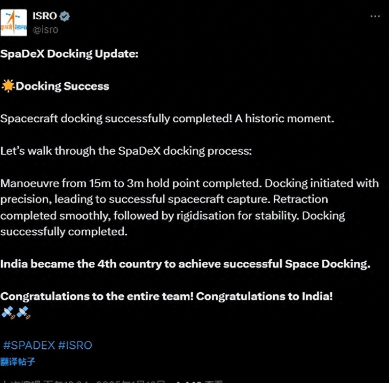Click the Let's walk through sentence
389x383 pixels.
pyautogui.click(x=126, y=151)
